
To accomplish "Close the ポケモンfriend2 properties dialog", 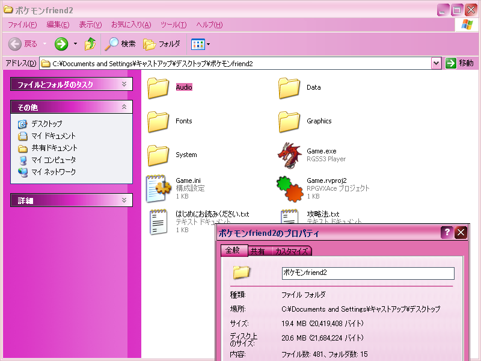I will 461,232.
